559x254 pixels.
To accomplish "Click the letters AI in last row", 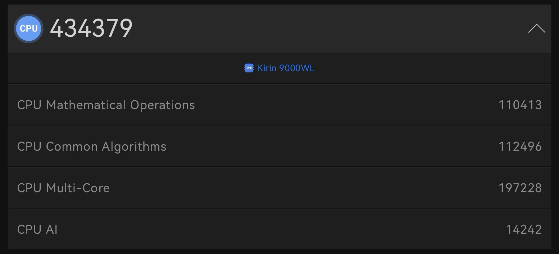I will 52,229.
